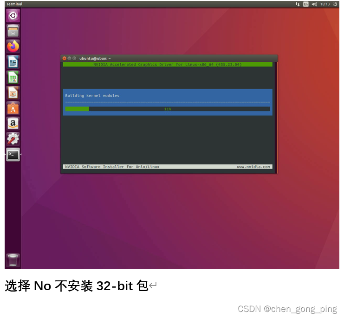
Task: Click NVIDIA Software Installer for Unix/Linux text
Action: (x=112, y=167)
